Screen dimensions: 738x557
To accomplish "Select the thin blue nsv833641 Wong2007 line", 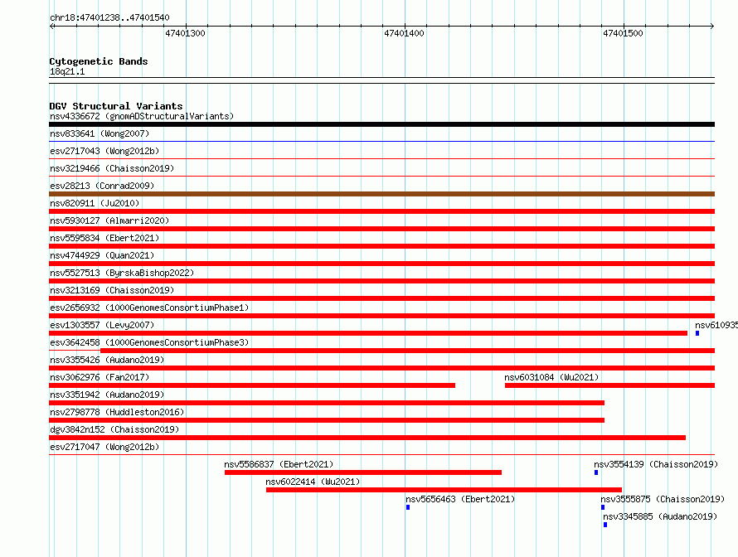I will (381, 141).
